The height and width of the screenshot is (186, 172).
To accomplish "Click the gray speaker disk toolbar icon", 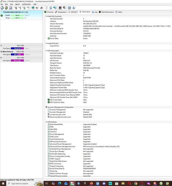I will pyautogui.click(x=64, y=8).
